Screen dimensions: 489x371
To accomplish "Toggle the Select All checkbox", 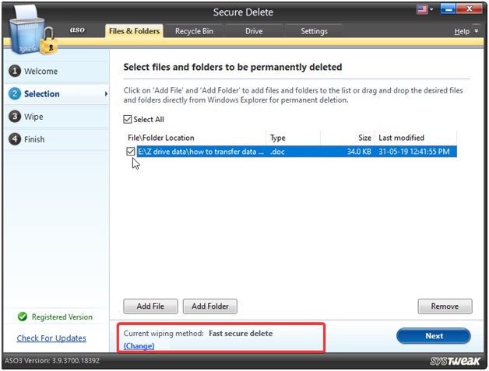I will [x=128, y=120].
